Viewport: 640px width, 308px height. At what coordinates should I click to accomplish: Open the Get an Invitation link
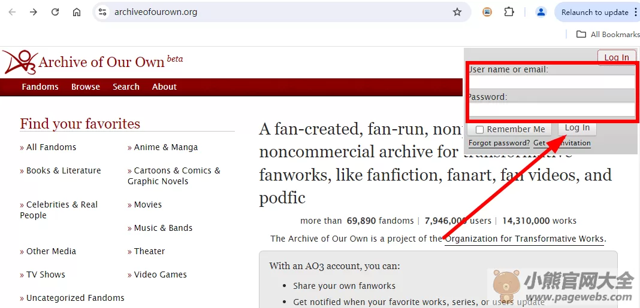pyautogui.click(x=562, y=143)
